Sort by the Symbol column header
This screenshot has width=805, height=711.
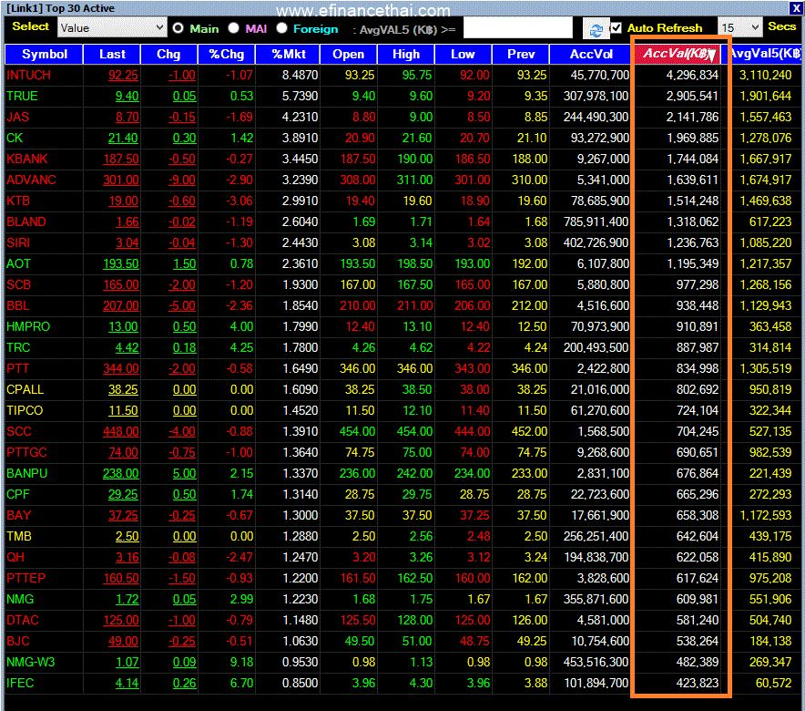pos(44,54)
